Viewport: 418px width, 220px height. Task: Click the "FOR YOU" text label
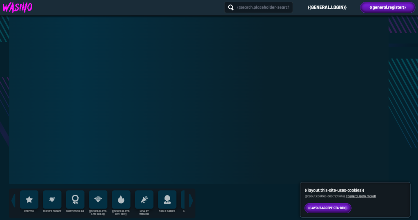pos(29,211)
